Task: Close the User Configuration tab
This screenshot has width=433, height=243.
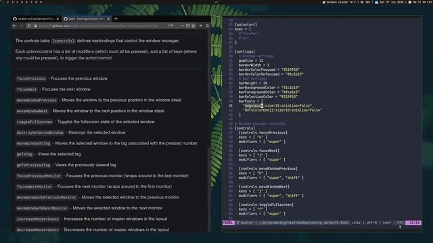Action: click(108, 19)
